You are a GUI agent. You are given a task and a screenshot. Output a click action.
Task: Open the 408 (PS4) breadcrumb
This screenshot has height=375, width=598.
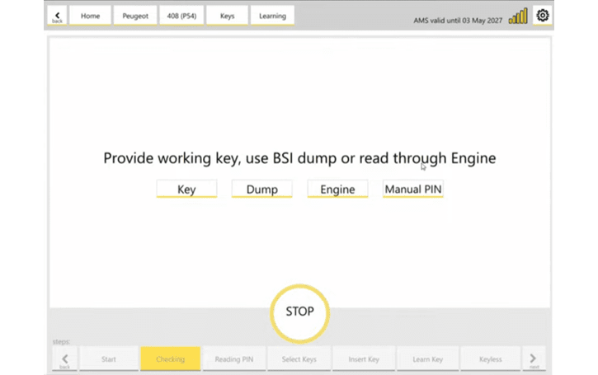tap(181, 16)
